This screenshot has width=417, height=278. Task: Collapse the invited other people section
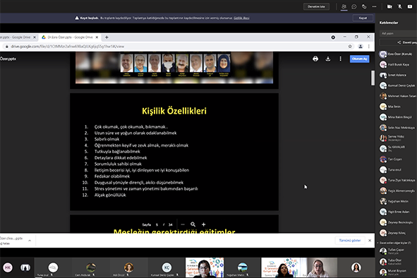(378, 243)
